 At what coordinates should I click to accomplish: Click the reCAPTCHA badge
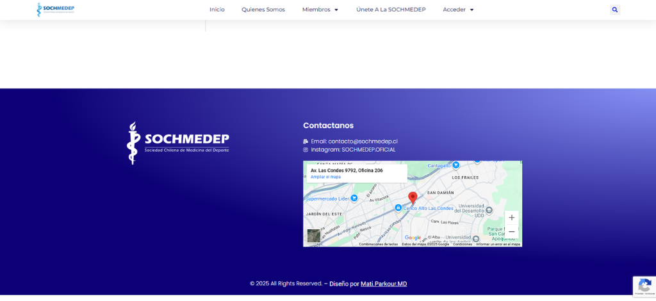tap(643, 286)
